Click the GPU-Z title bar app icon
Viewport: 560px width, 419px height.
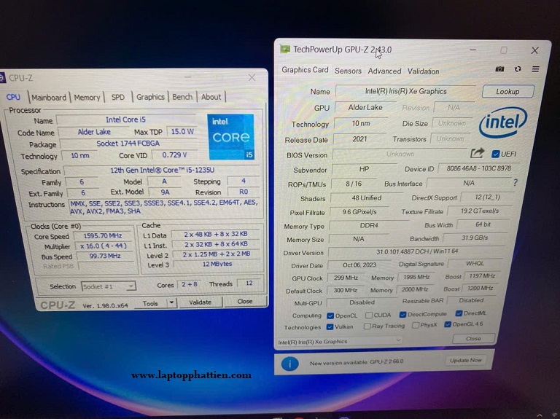pos(284,49)
